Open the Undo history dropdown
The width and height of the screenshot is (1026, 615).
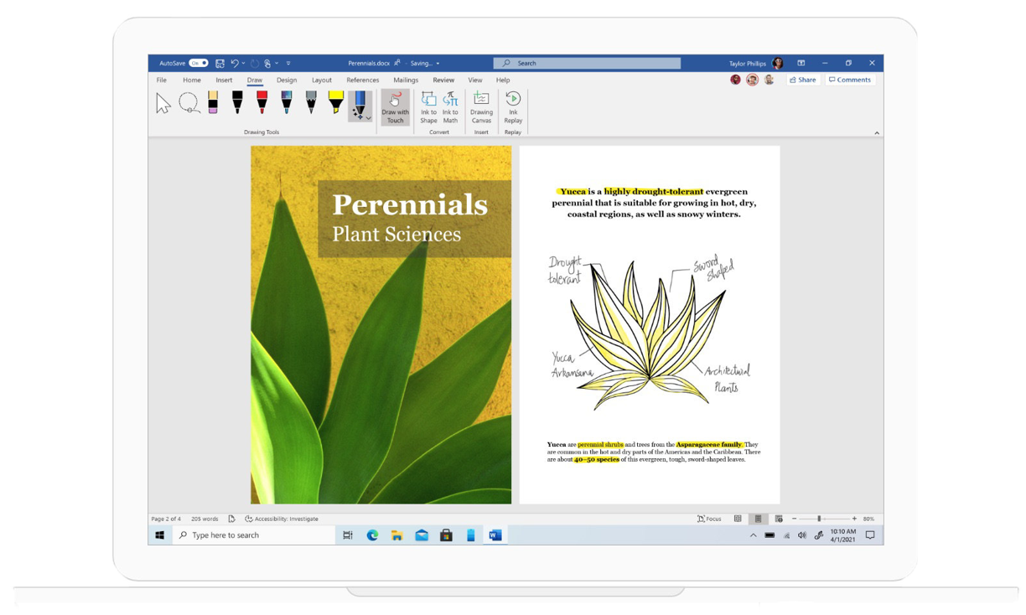pos(244,63)
